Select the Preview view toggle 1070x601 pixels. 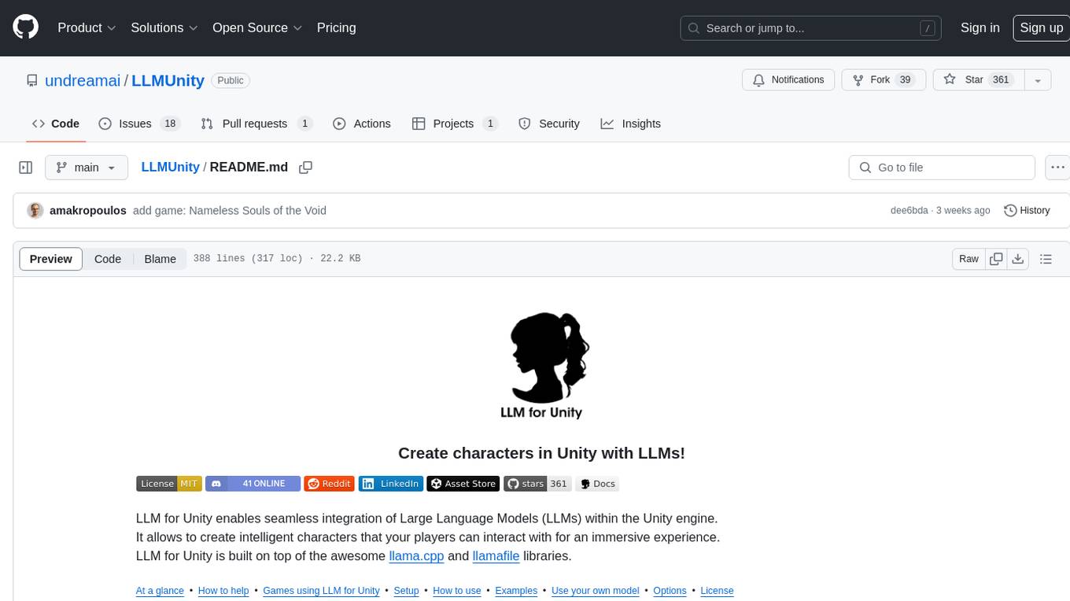point(51,259)
